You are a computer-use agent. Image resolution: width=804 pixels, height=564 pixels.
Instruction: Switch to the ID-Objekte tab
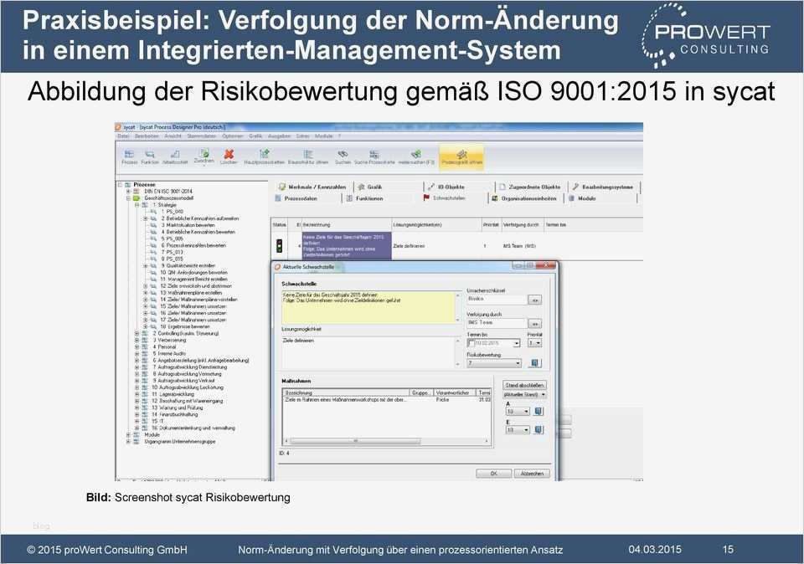click(446, 187)
